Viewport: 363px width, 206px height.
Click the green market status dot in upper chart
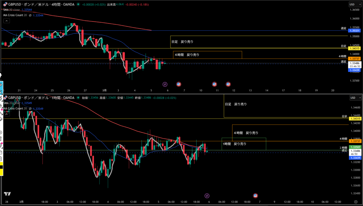click(x=79, y=5)
